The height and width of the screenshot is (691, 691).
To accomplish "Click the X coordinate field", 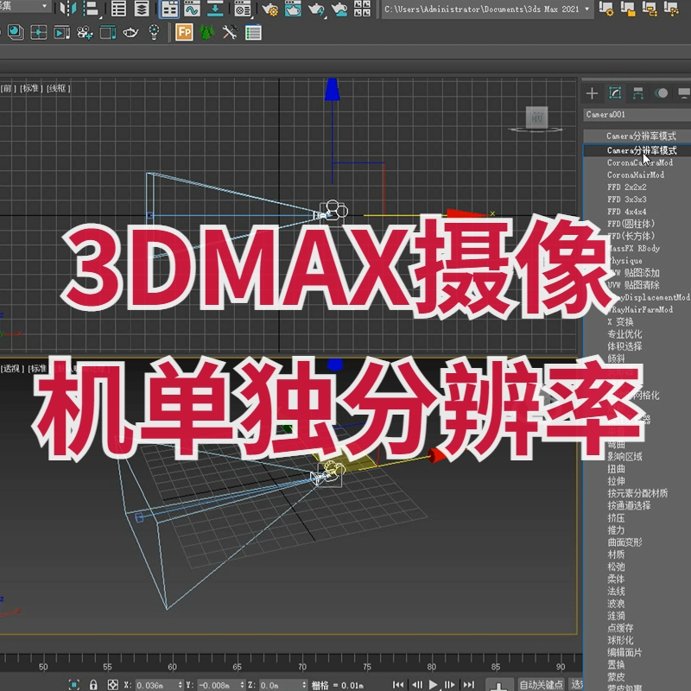I will coord(155,685).
